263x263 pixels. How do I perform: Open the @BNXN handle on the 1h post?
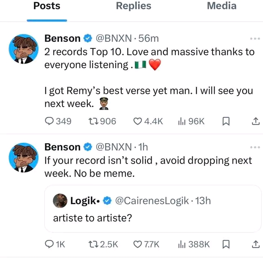tap(113, 147)
